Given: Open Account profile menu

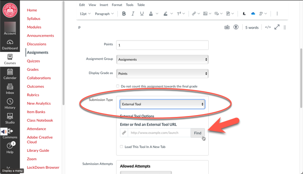Looking at the screenshot, I should pos(10,28).
